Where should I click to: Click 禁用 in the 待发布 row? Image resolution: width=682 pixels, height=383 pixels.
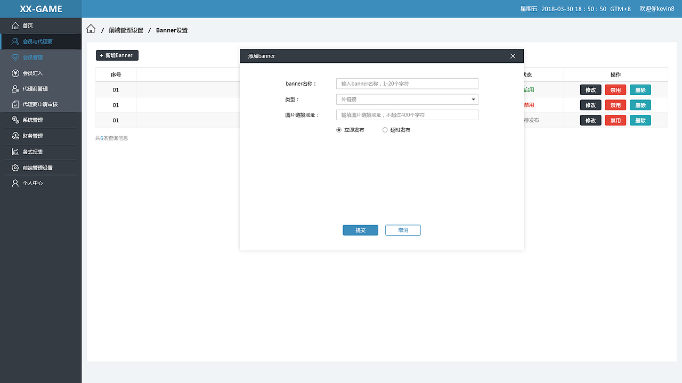615,121
